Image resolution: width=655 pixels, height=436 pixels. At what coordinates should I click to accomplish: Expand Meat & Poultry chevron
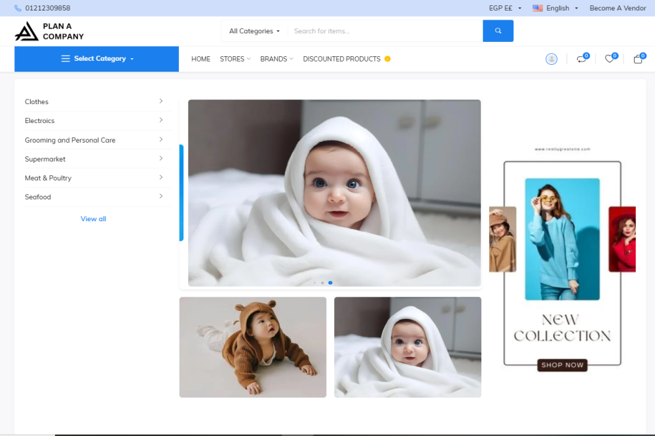click(x=161, y=177)
